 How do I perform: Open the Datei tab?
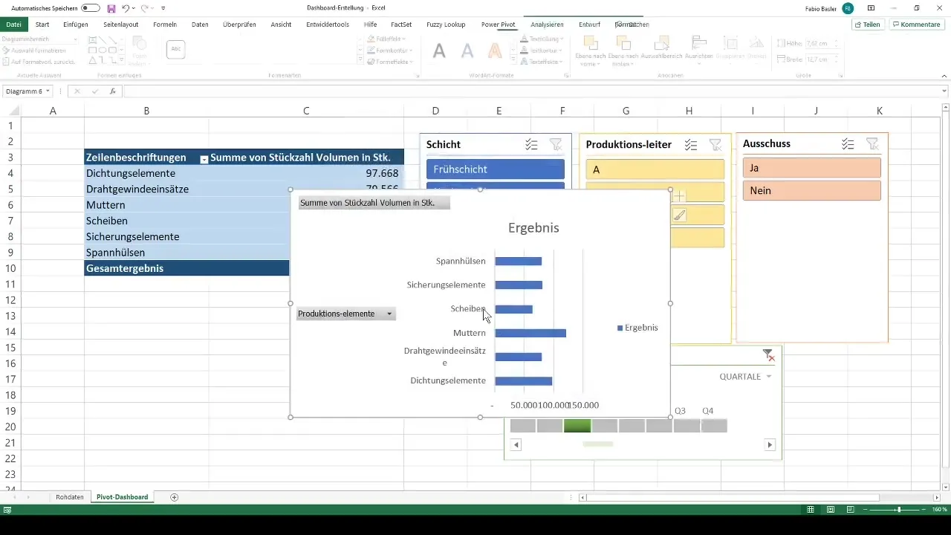point(13,25)
